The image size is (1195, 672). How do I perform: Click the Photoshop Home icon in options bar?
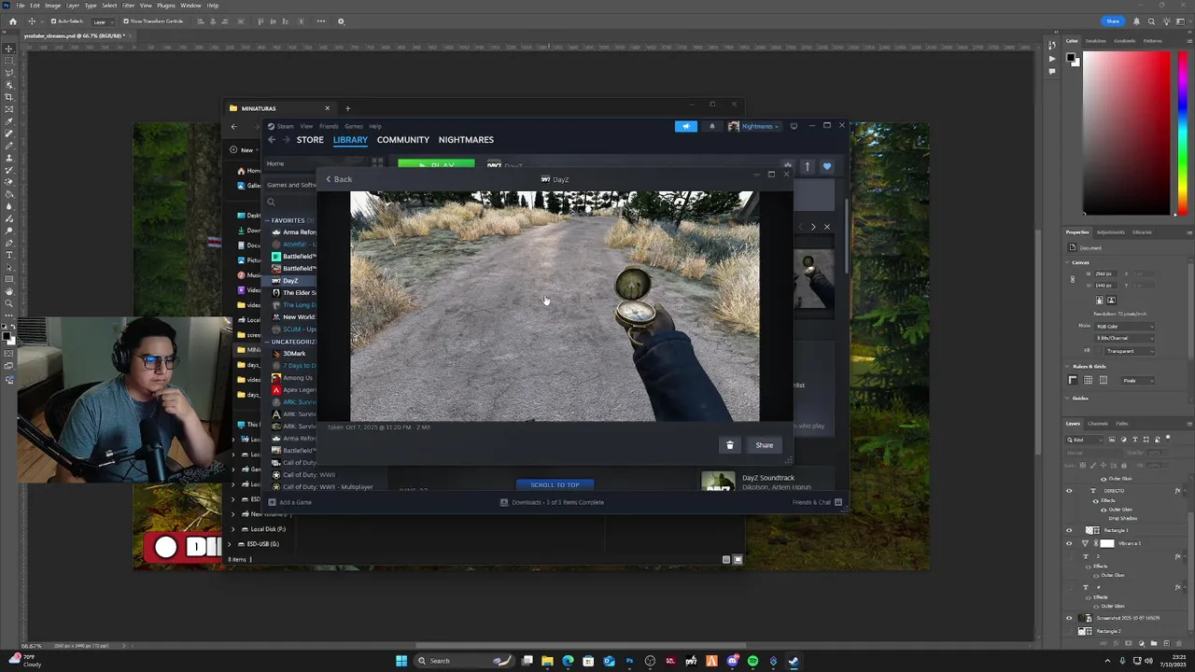[12, 21]
